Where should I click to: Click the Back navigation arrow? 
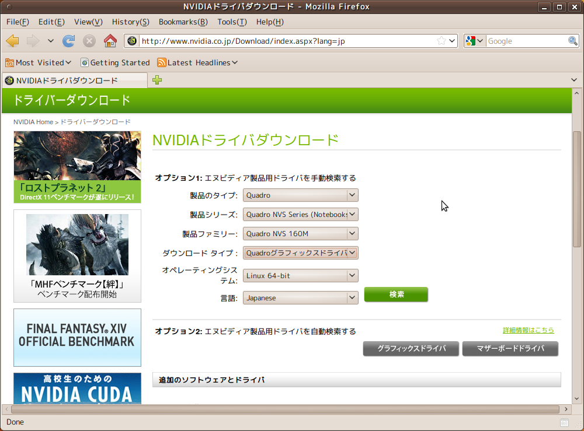point(12,41)
